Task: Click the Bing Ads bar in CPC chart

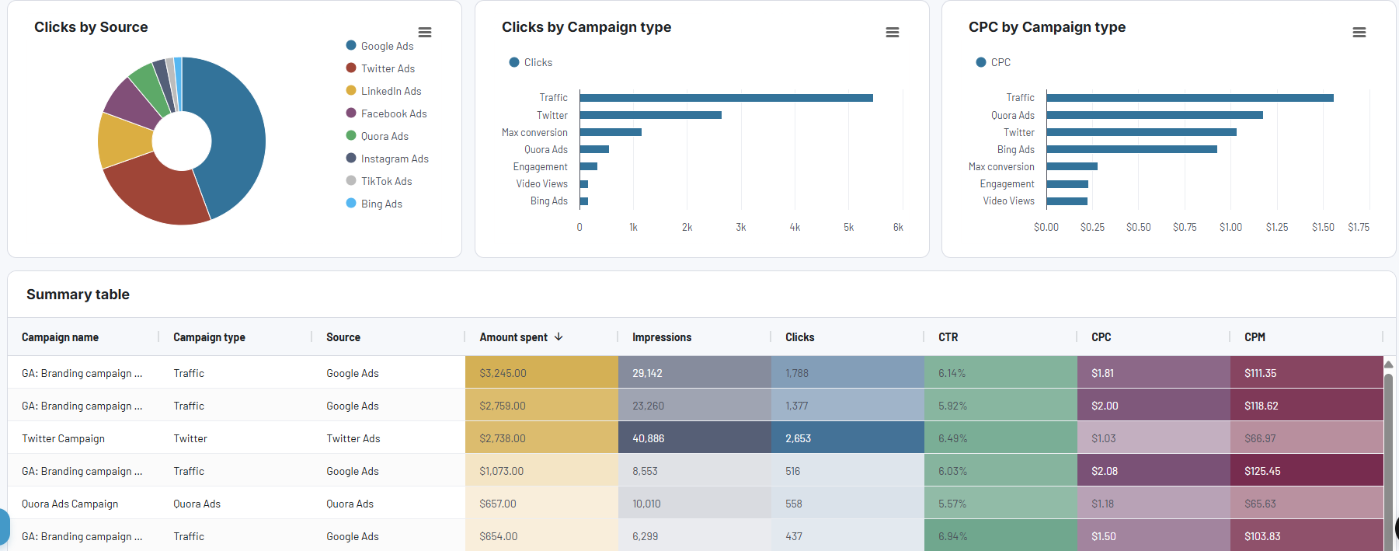Action: coord(1132,149)
